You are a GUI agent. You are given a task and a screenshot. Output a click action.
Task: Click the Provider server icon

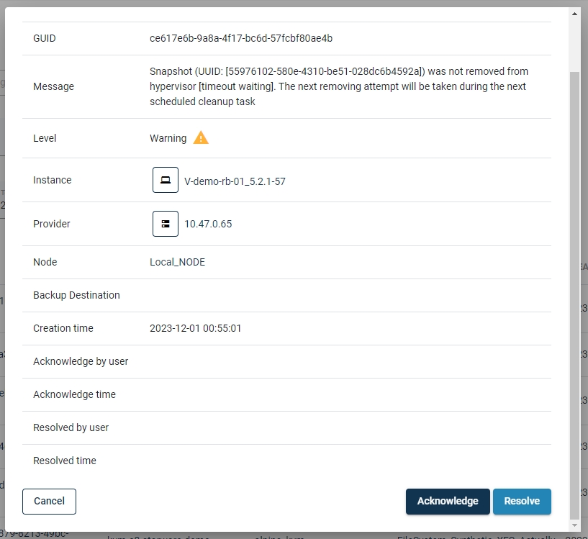click(166, 224)
